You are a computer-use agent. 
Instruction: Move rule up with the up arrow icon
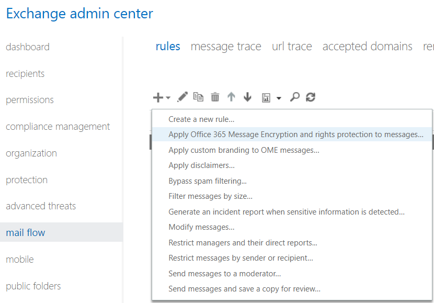point(231,97)
